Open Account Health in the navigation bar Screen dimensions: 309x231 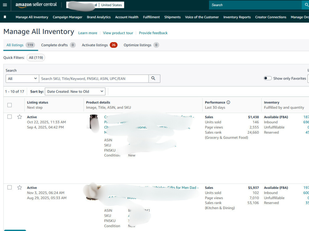(127, 17)
